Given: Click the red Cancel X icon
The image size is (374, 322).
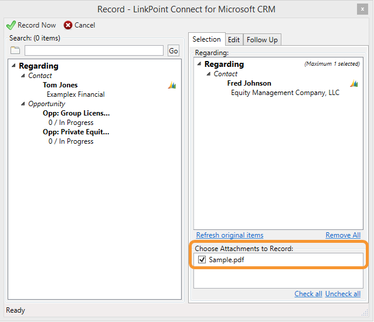Looking at the screenshot, I should tap(68, 25).
